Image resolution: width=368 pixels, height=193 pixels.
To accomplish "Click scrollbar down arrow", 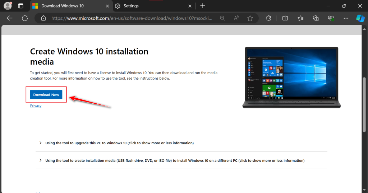I will [x=364, y=190].
